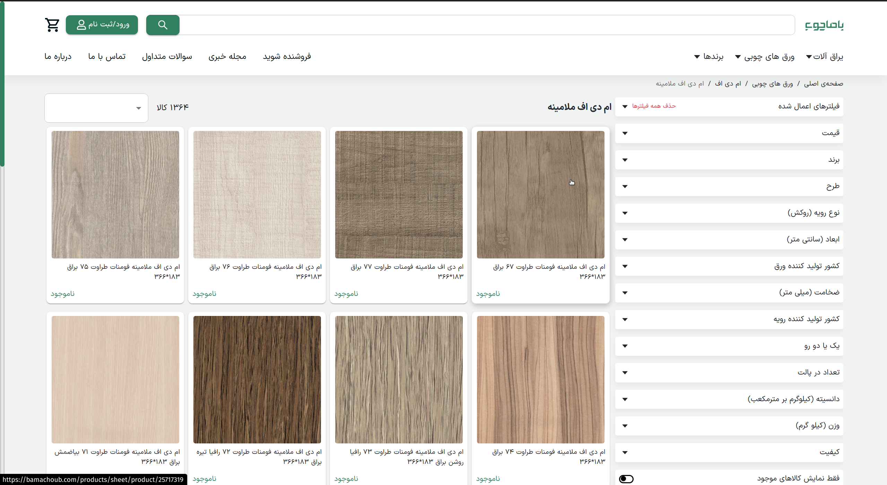Expand the تعداد در پالت filter

click(x=729, y=372)
